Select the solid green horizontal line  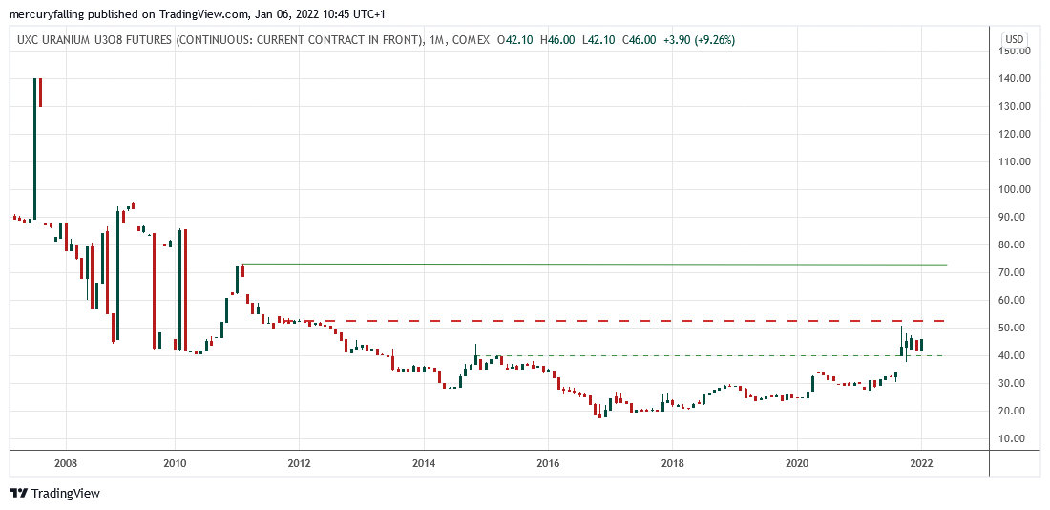click(x=592, y=264)
